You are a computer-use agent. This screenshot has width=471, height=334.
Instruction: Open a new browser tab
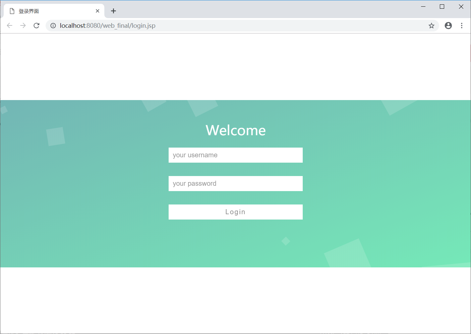point(113,11)
